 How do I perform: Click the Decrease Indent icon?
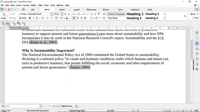click(95, 14)
